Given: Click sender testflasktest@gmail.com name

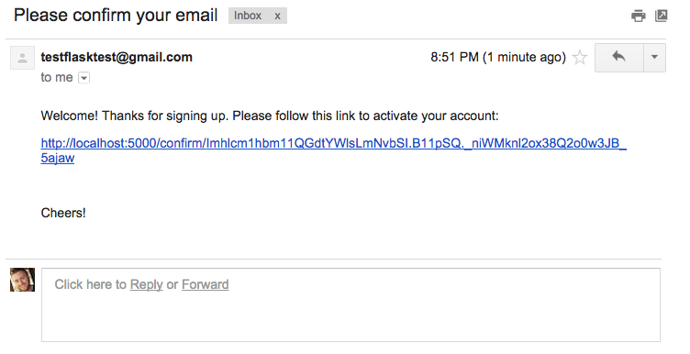Looking at the screenshot, I should (117, 57).
